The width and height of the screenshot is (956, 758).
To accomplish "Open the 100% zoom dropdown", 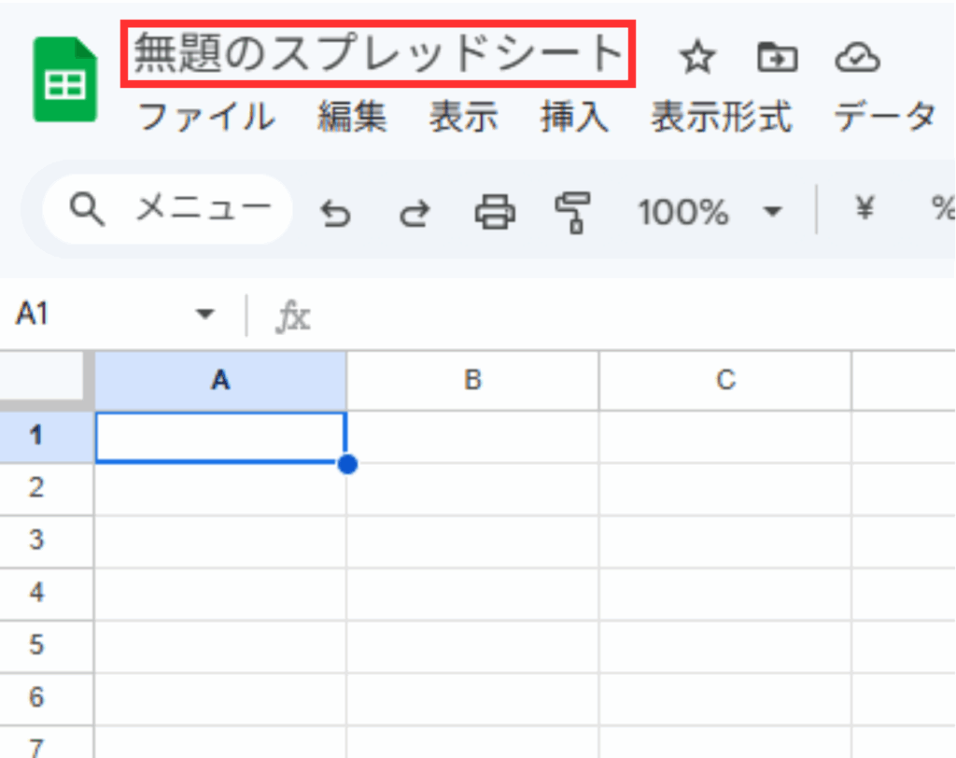I will click(x=708, y=213).
